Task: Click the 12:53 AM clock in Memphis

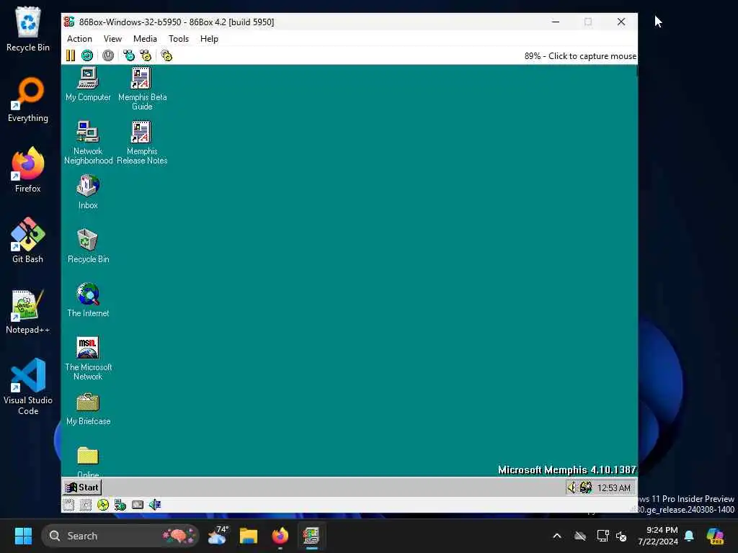Action: click(614, 488)
